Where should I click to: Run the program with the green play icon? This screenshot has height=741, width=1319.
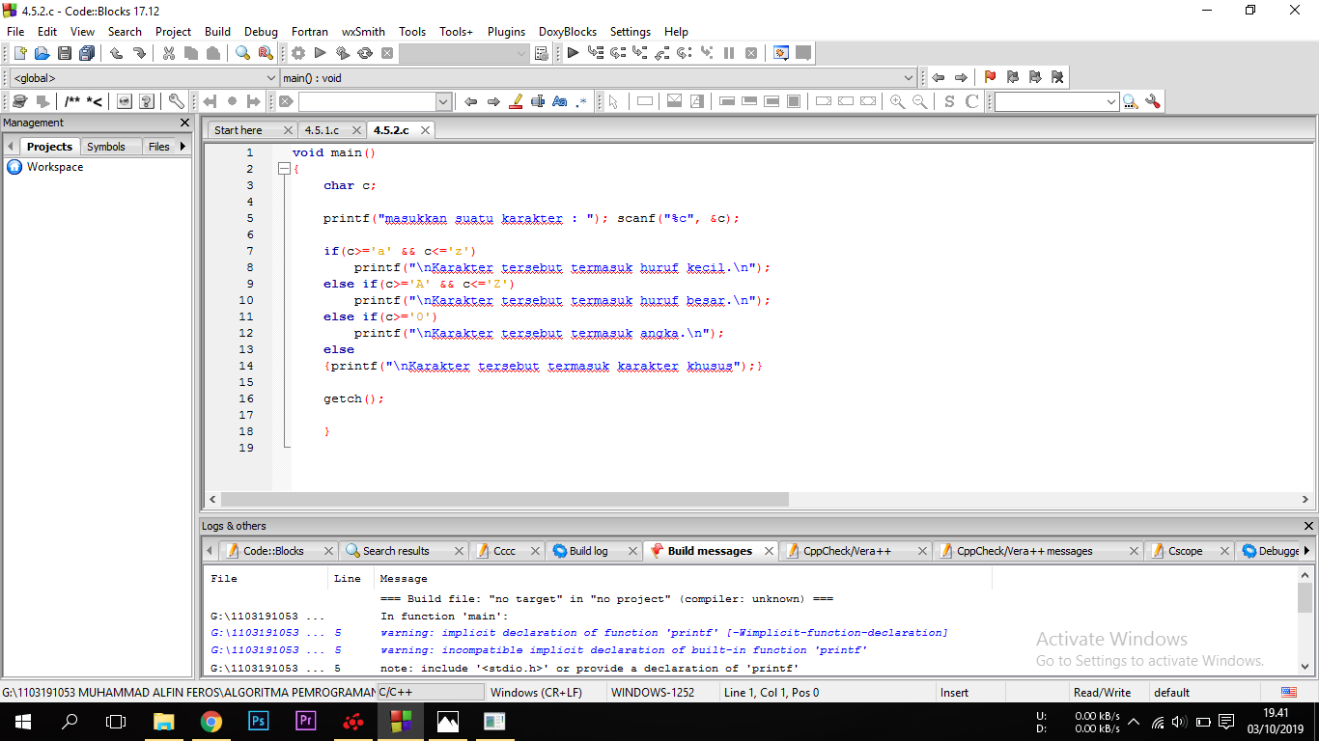[321, 53]
